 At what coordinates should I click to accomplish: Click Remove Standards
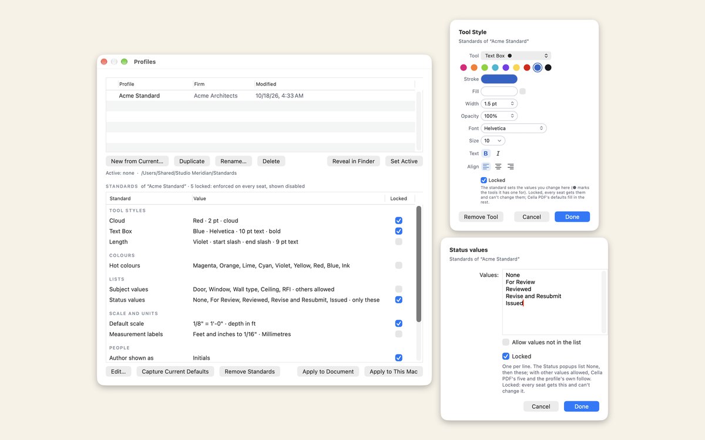tap(250, 371)
